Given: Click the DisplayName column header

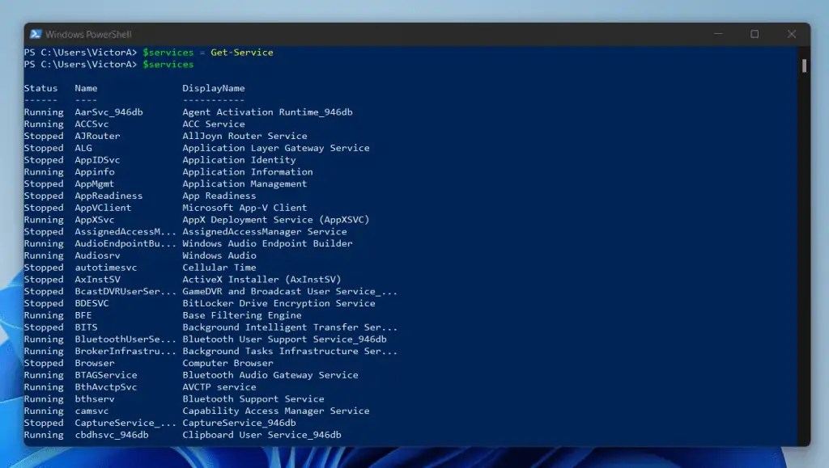Looking at the screenshot, I should coord(213,88).
